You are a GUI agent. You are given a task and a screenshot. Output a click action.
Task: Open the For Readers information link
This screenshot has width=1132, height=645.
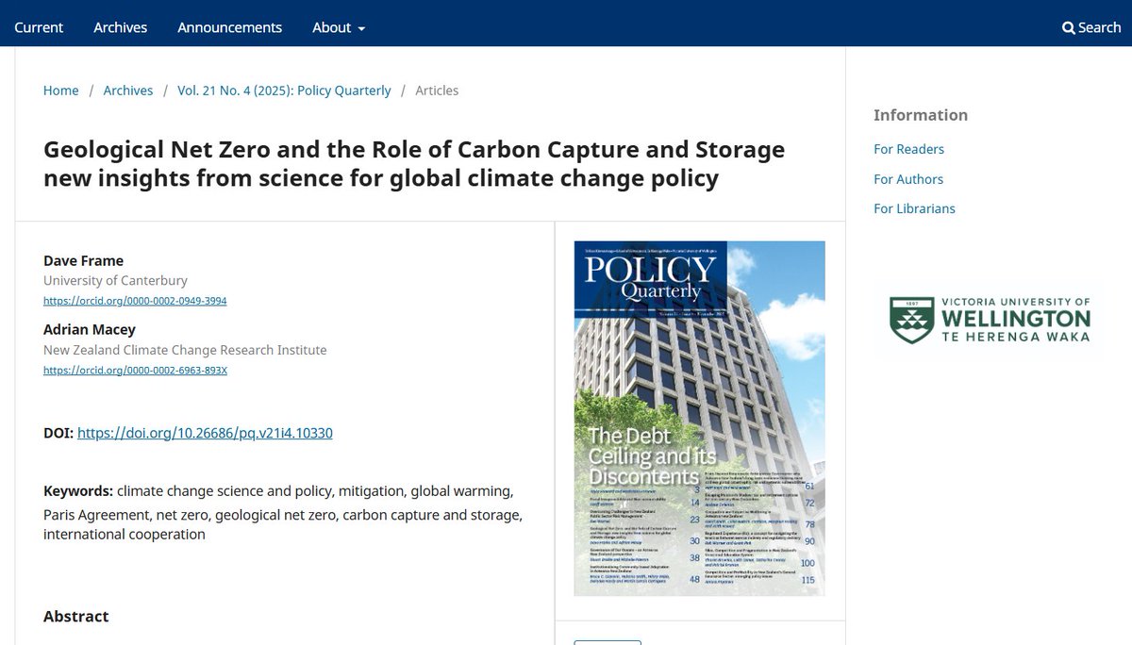[x=908, y=149]
